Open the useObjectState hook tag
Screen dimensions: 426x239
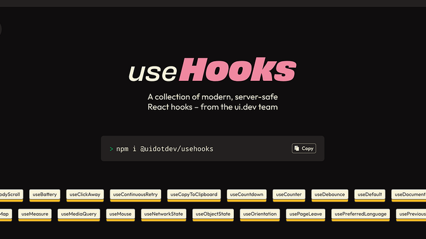(213, 214)
